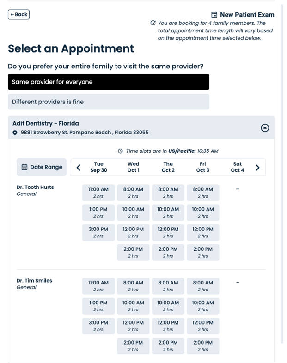The width and height of the screenshot is (287, 363).
Task: Select the Tue Sep 30 date column
Action: point(98,167)
